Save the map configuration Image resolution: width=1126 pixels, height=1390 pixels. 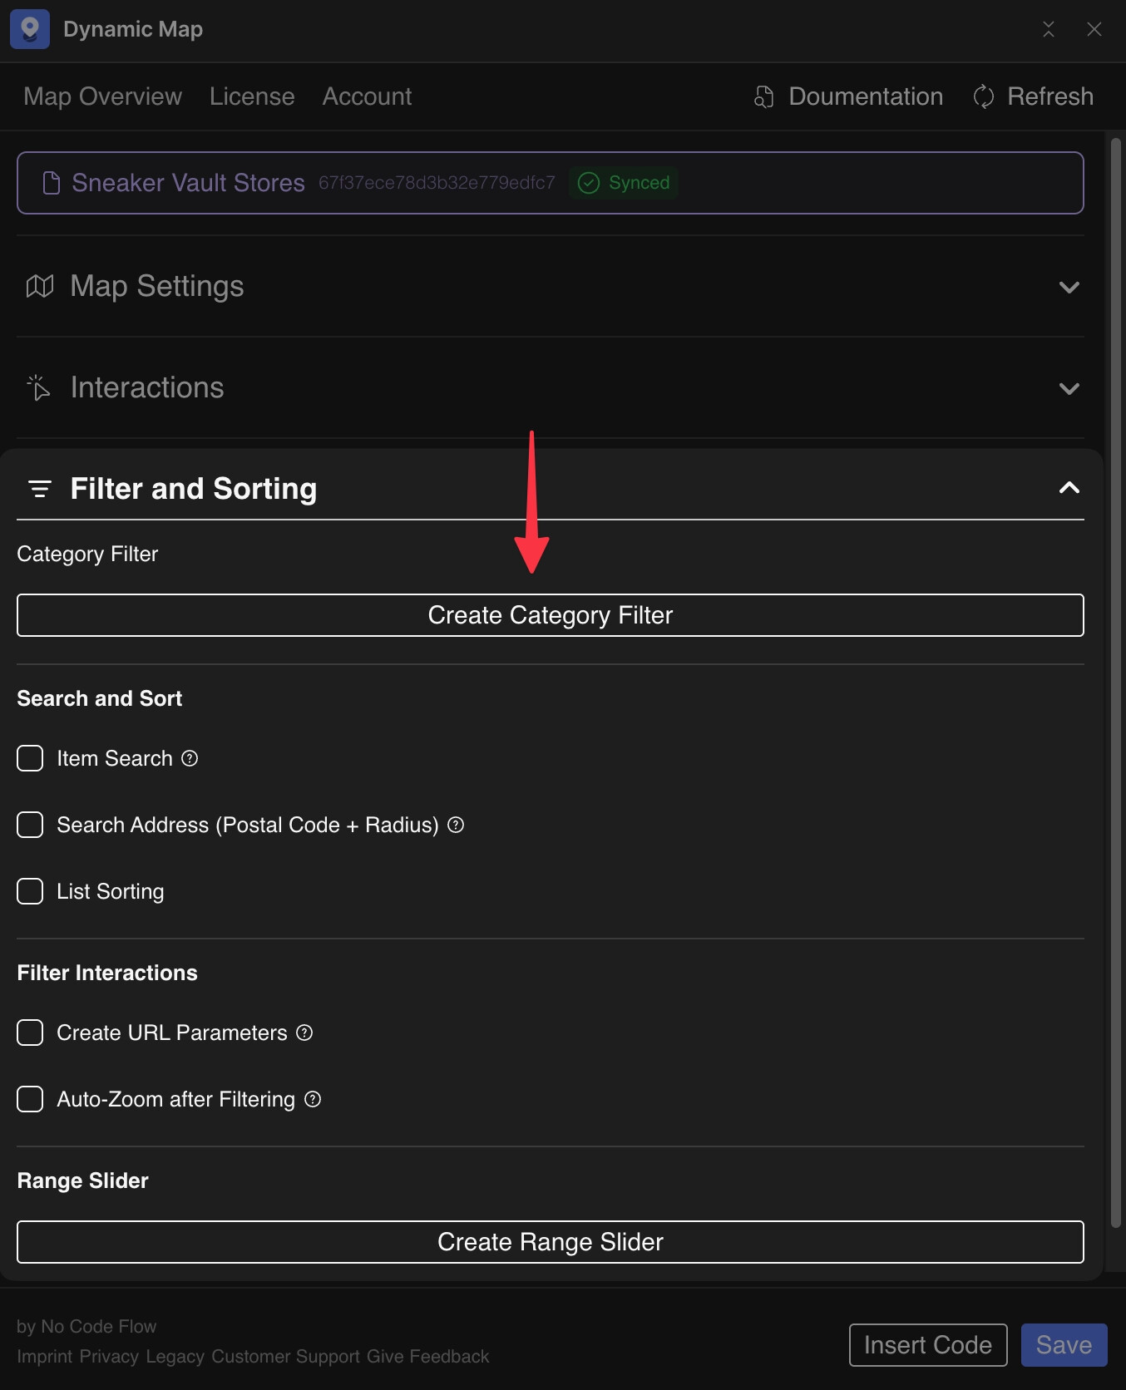pyautogui.click(x=1064, y=1345)
